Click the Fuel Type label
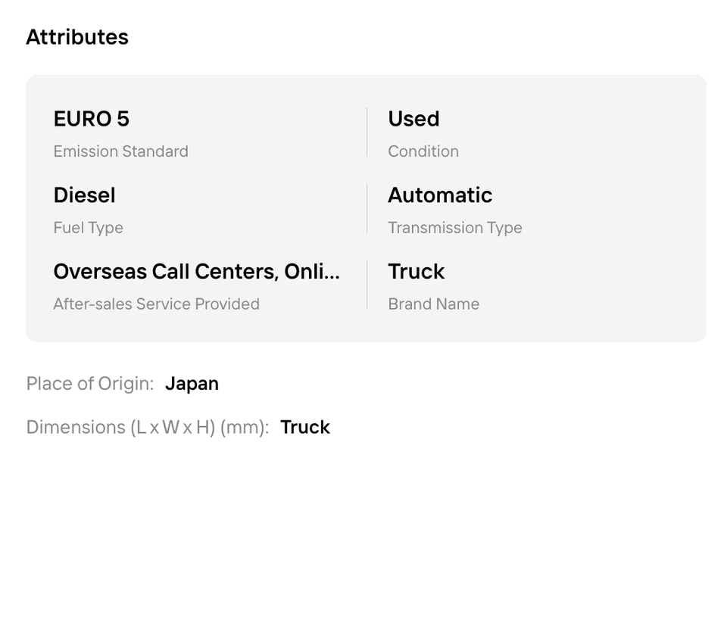727x642 pixels. click(88, 228)
